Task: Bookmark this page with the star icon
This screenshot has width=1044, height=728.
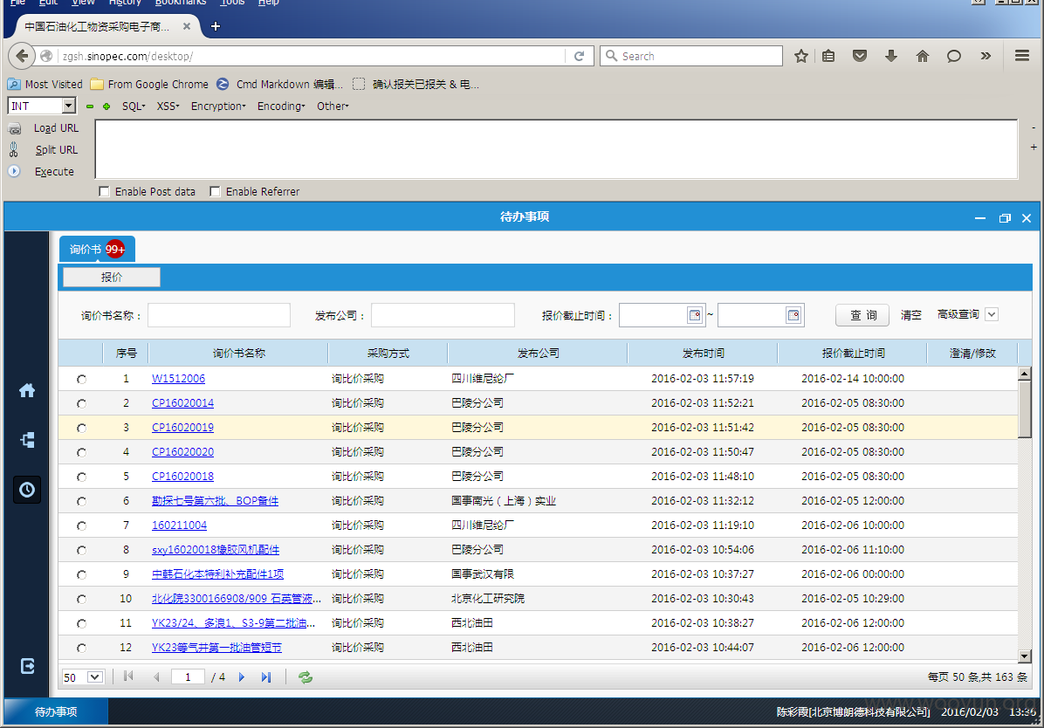Action: coord(801,56)
